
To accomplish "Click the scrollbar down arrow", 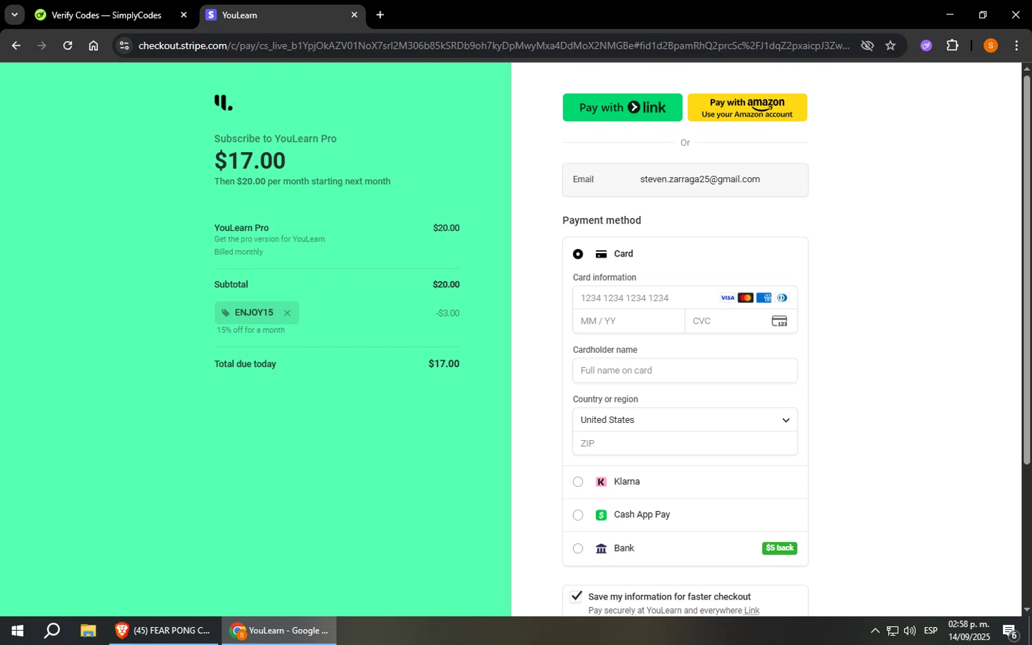I will coord(1026,609).
